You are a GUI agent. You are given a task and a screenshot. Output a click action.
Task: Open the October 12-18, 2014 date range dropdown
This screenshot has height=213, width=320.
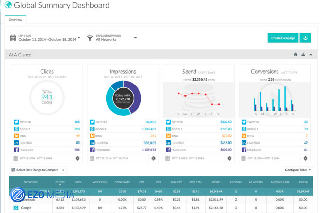pos(49,38)
